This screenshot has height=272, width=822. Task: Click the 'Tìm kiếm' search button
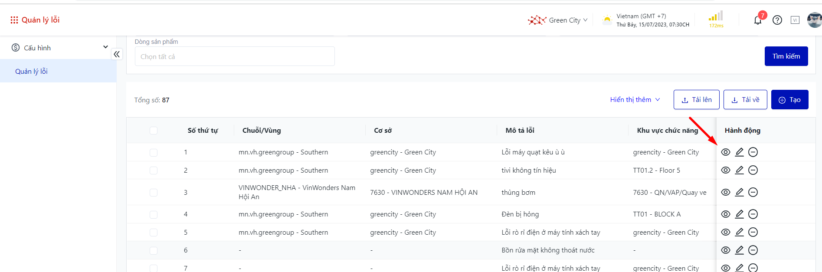pyautogui.click(x=786, y=56)
